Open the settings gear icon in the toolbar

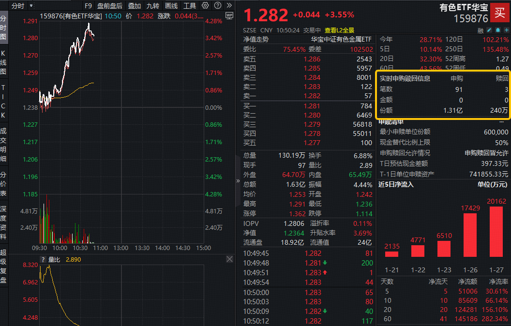point(205,5)
